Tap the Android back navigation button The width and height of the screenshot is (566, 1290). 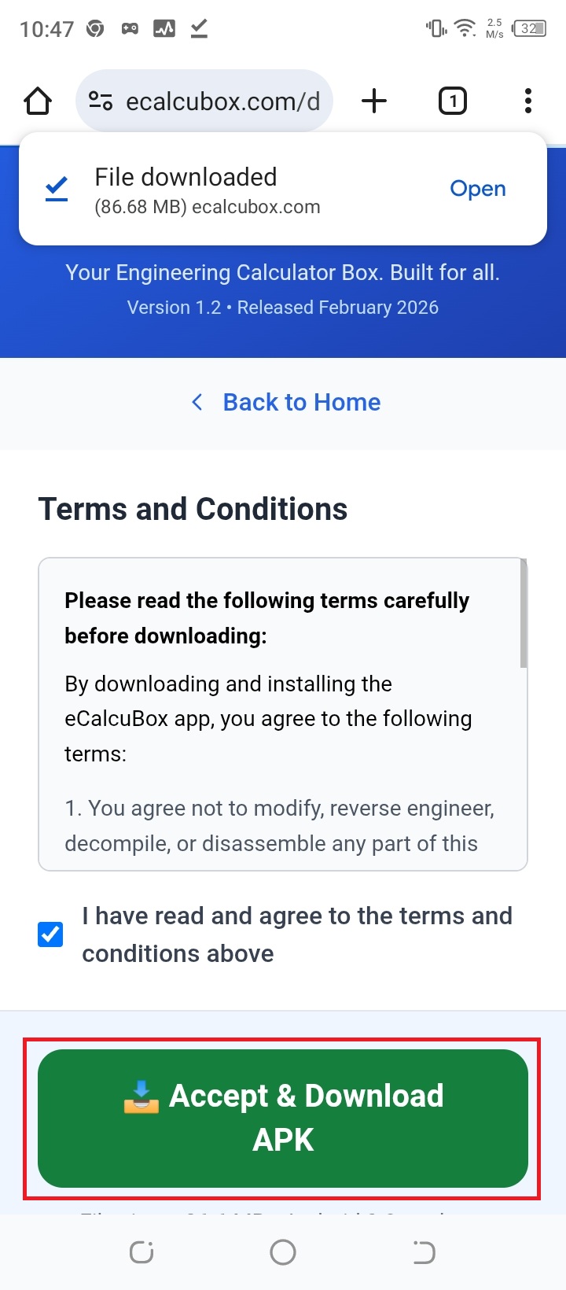423,1251
